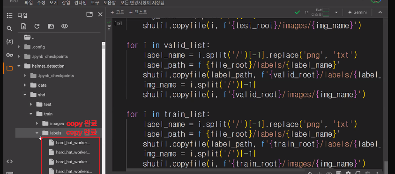Open the secrets key icon panel
This screenshot has height=174, width=395.
point(9,55)
